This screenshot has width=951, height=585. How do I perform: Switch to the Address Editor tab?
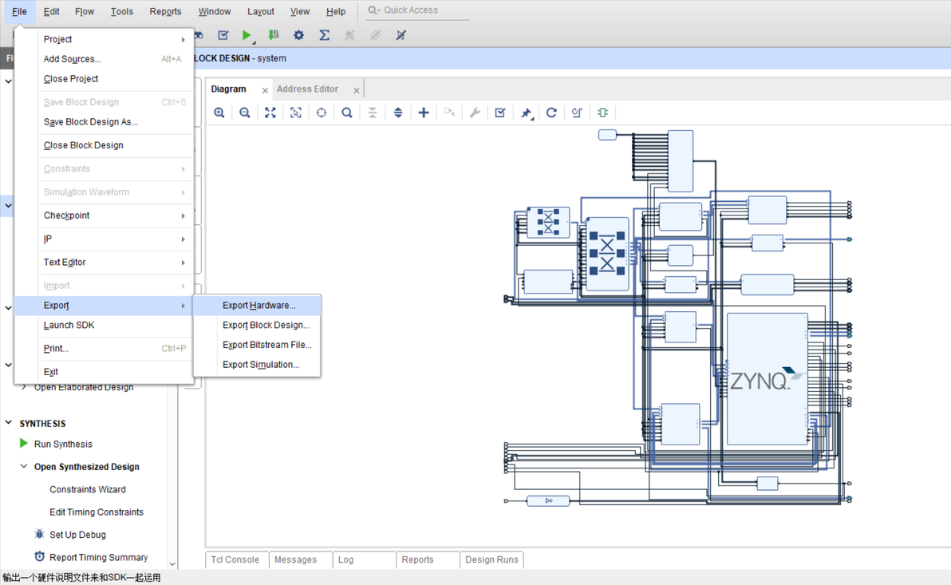point(307,89)
